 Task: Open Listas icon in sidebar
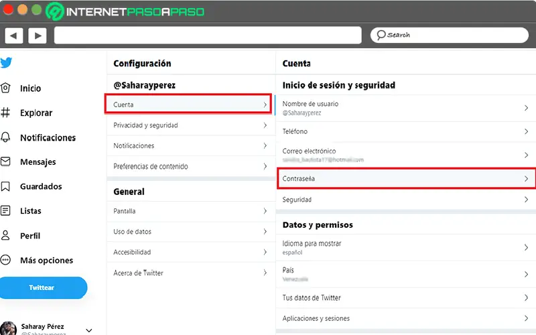[6, 211]
